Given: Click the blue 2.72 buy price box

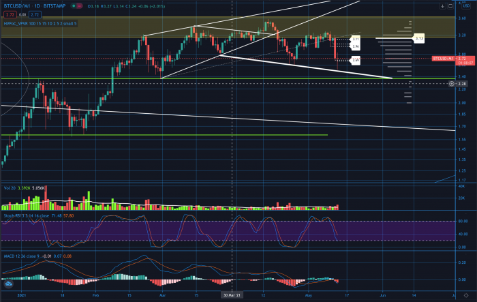Looking at the screenshot, I should (x=36, y=13).
